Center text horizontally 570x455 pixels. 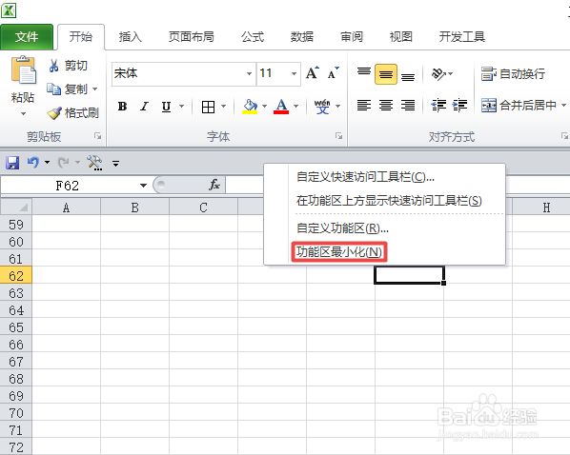tap(386, 106)
